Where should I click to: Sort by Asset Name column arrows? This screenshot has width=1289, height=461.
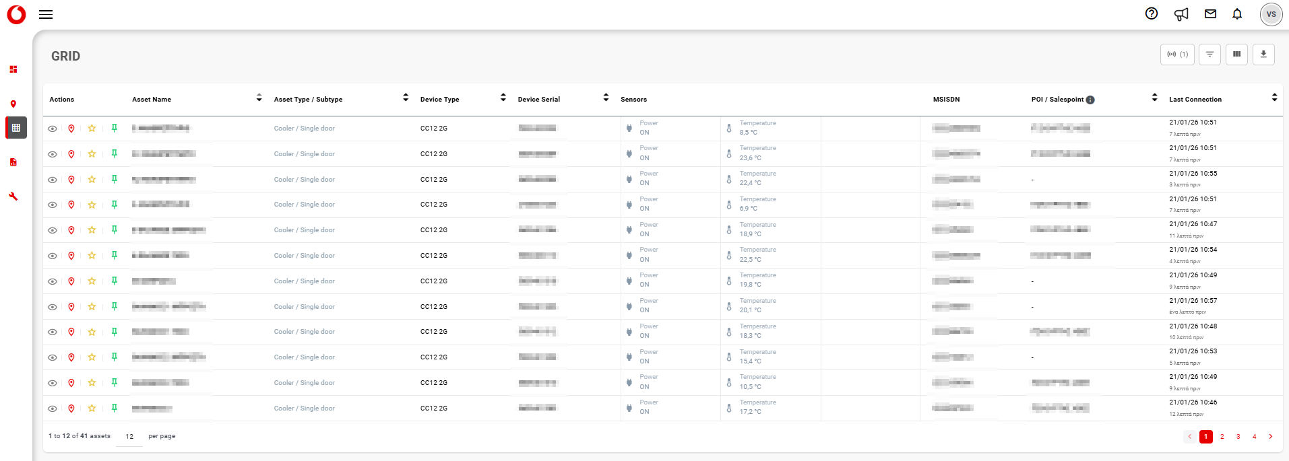259,98
